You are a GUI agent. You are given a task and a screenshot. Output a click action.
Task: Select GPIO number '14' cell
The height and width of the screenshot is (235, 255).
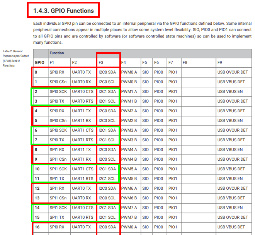coord(37,208)
